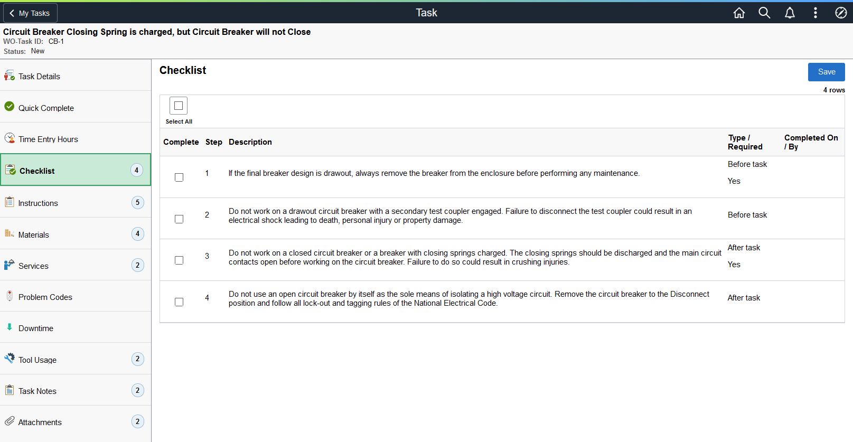
Task: Click step 3 description about closing springs
Action: coord(475,257)
